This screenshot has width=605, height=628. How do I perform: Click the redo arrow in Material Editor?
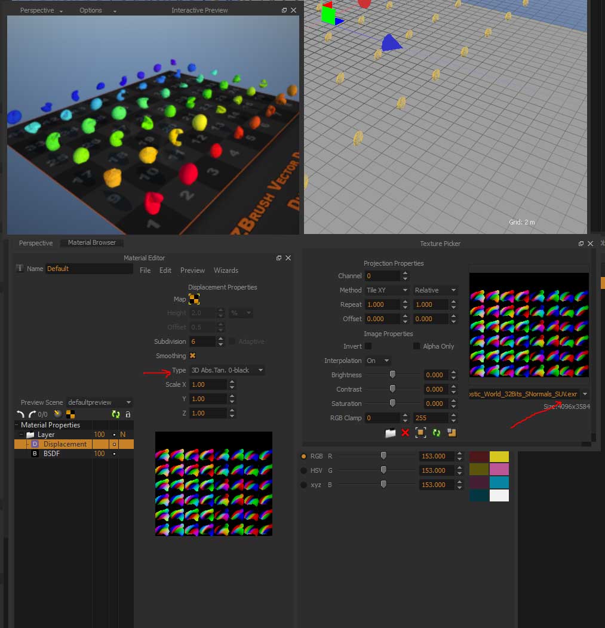[x=31, y=413]
